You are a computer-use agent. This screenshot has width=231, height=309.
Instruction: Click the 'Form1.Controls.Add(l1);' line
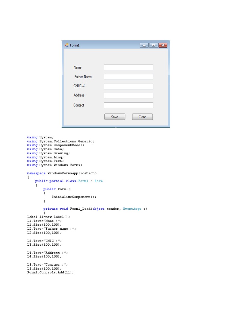pyautogui.click(x=51, y=272)
